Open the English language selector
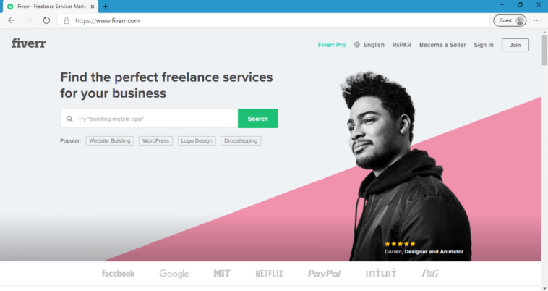The width and height of the screenshot is (548, 291). click(374, 45)
